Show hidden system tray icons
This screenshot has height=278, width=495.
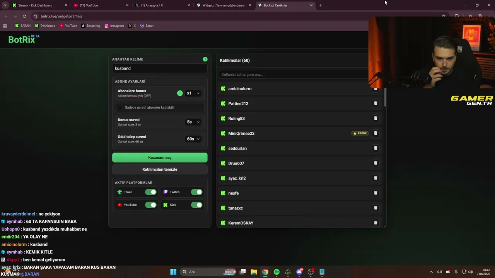431,272
